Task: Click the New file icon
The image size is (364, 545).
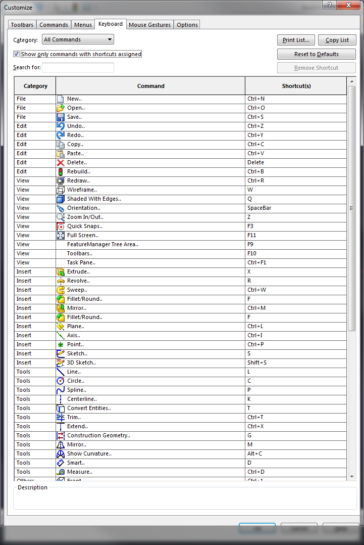Action: (61, 99)
